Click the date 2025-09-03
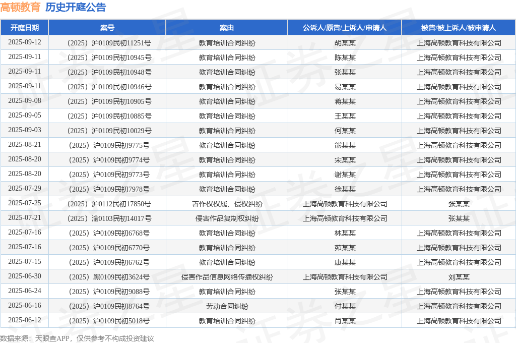The width and height of the screenshot is (516, 343). coord(25,130)
